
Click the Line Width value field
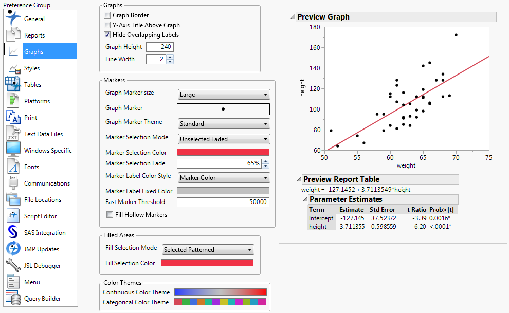tap(156, 59)
